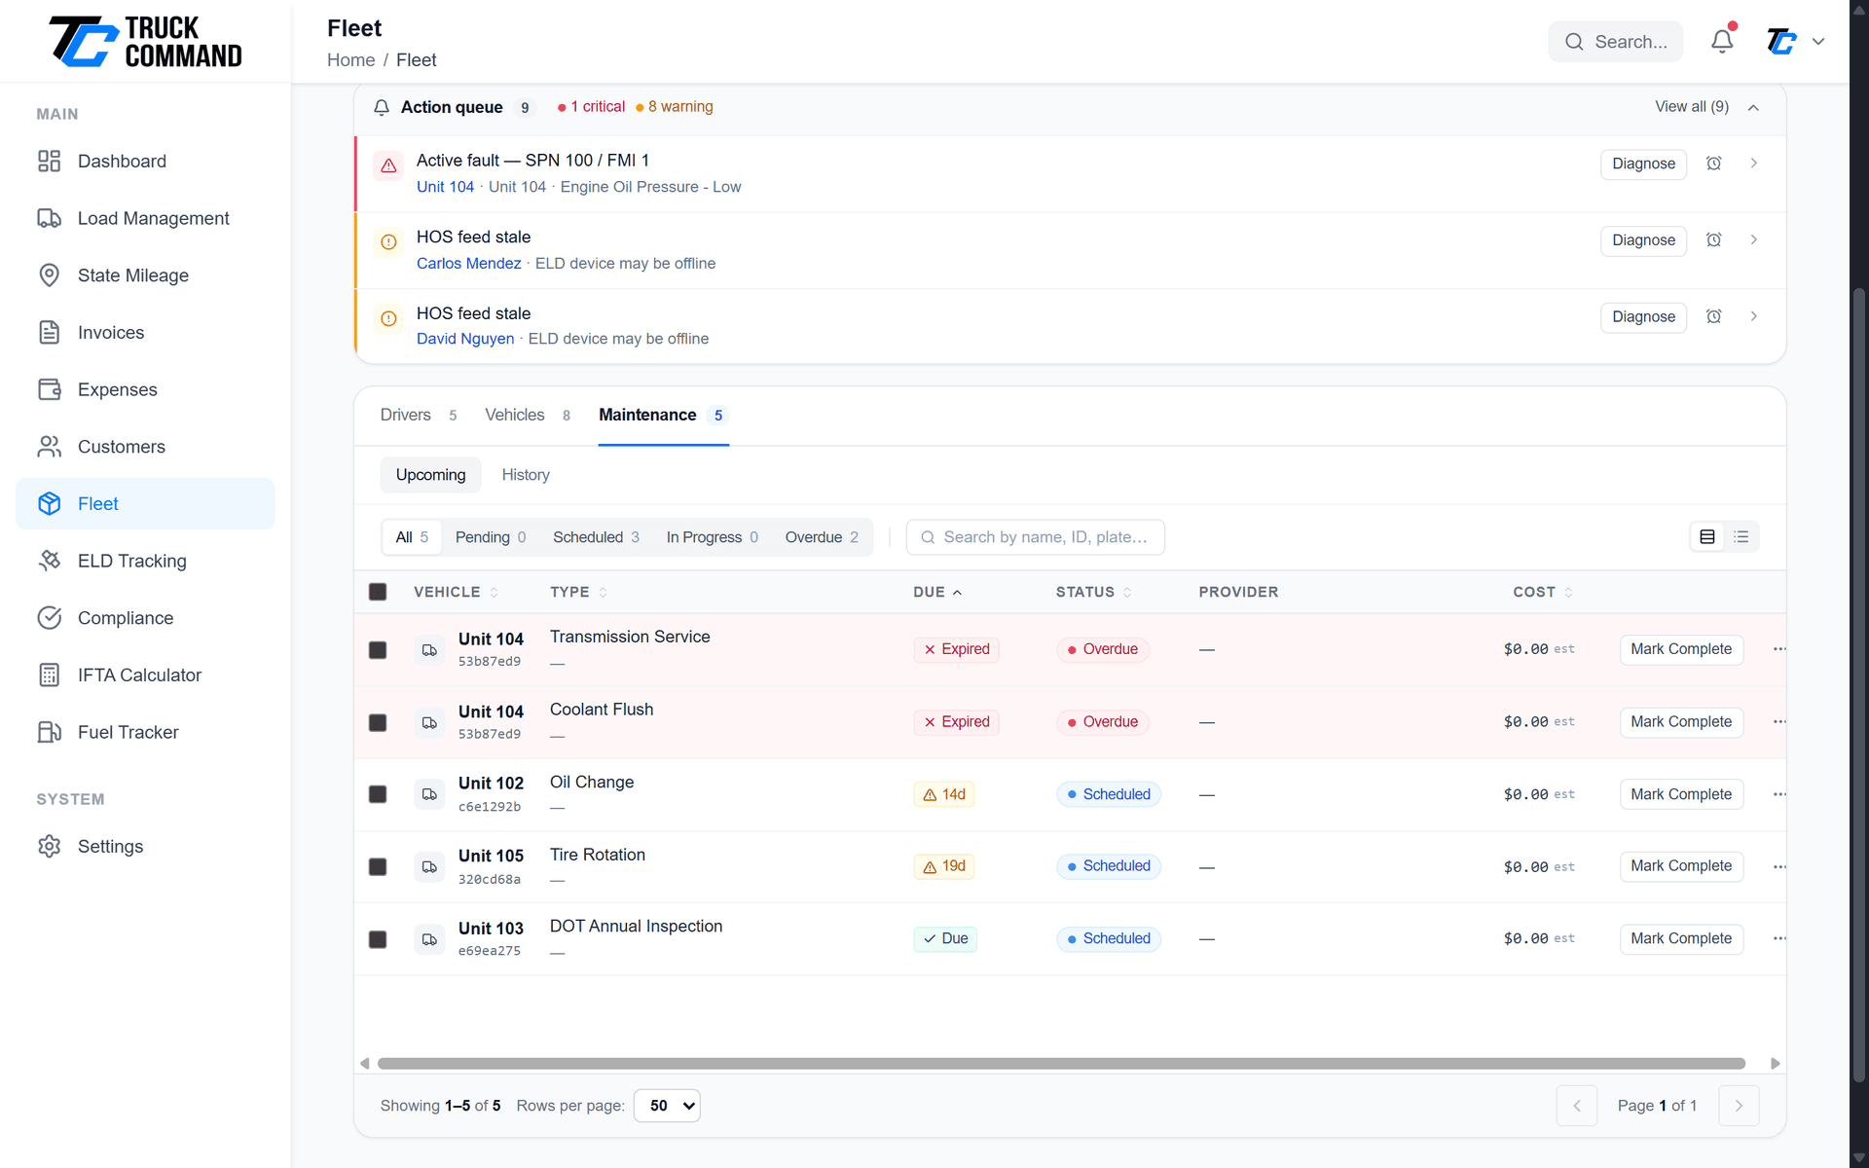
Task: Click the critical fault warning triangle icon
Action: pos(388,165)
